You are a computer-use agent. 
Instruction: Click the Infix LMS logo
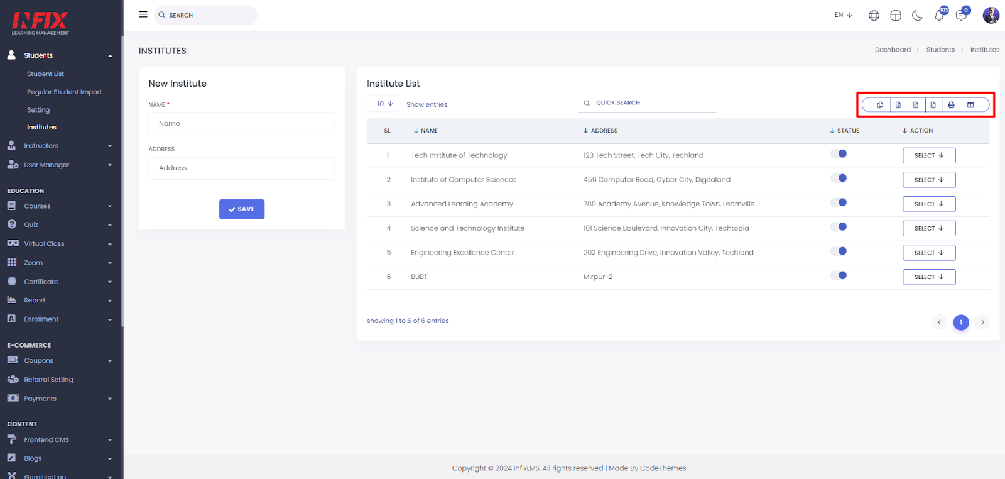41,23
